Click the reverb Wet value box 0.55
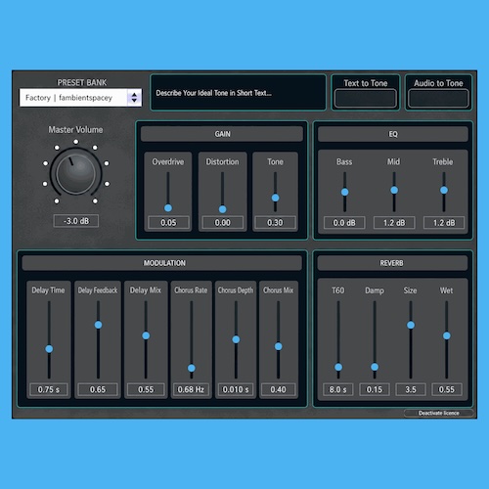489x489 pixels. (447, 389)
